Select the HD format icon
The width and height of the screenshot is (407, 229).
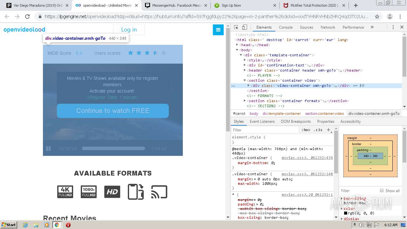[112, 192]
